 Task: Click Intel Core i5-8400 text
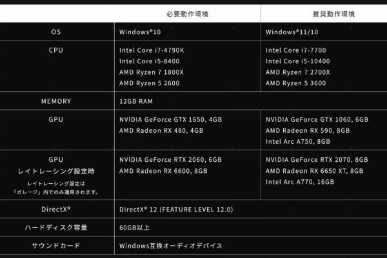coord(150,61)
